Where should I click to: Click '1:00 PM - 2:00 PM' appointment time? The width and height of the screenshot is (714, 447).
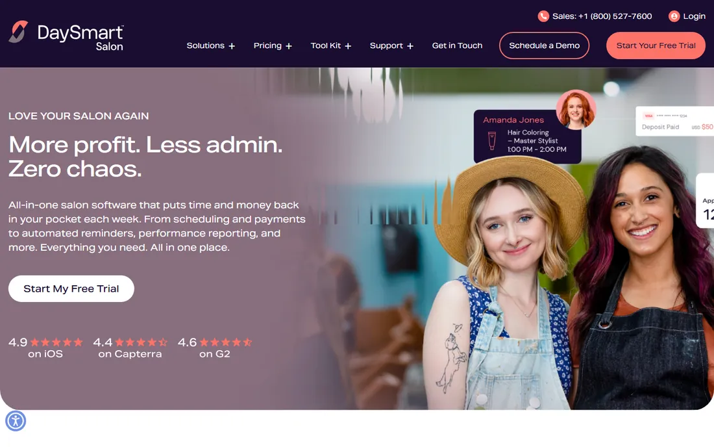click(x=537, y=149)
